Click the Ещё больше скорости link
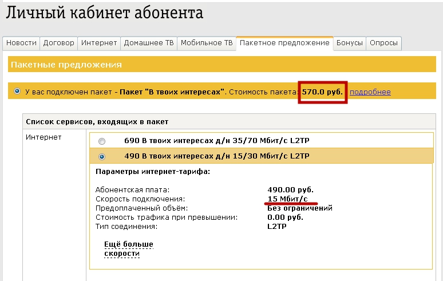Screen dimensions: 443x281 [129, 248]
